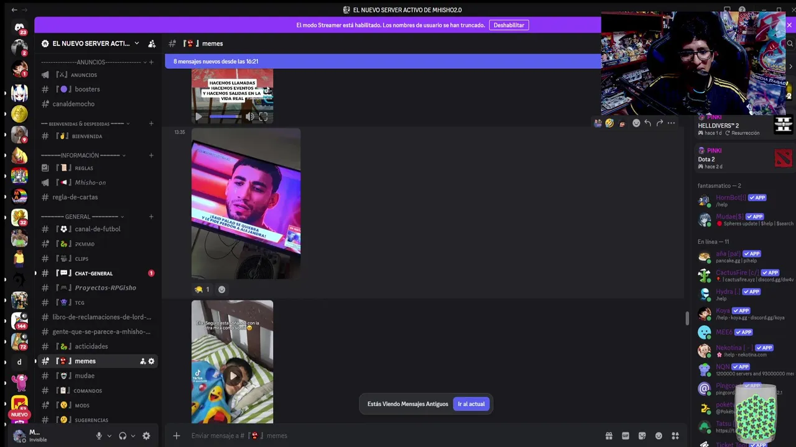Open CactusFire bot in member list
This screenshot has height=447, width=796.
745,276
